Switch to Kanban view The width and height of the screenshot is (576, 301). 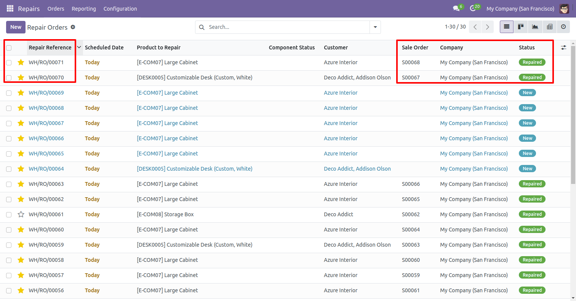[521, 27]
